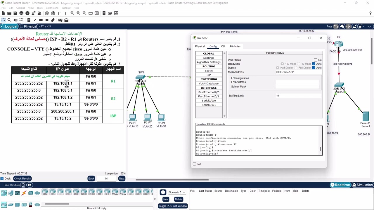Choose the Draw Ellipse tool
Screen dimensions: 374x210
(x=47, y=20)
